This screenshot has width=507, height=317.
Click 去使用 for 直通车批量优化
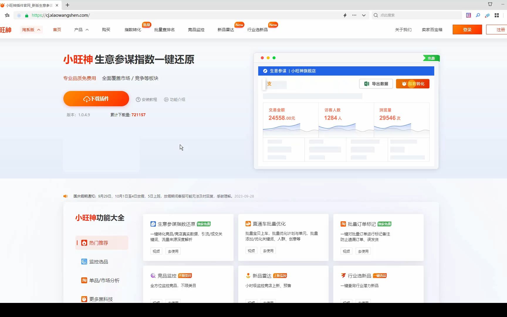(x=268, y=251)
